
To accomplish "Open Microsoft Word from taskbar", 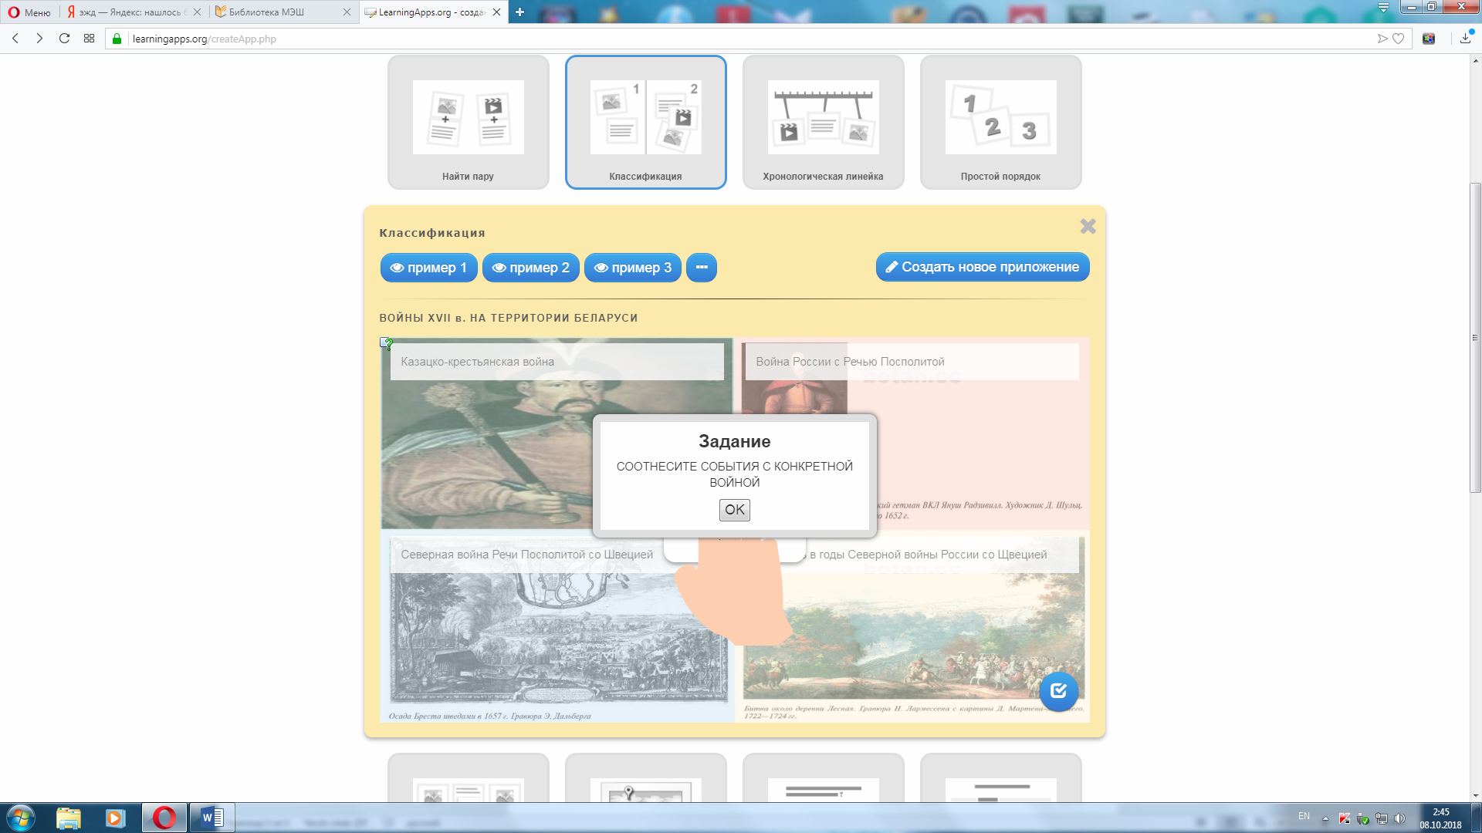I will pos(211,818).
